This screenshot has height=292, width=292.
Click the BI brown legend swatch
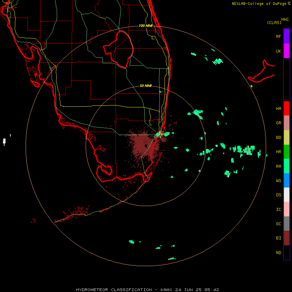click(x=286, y=238)
